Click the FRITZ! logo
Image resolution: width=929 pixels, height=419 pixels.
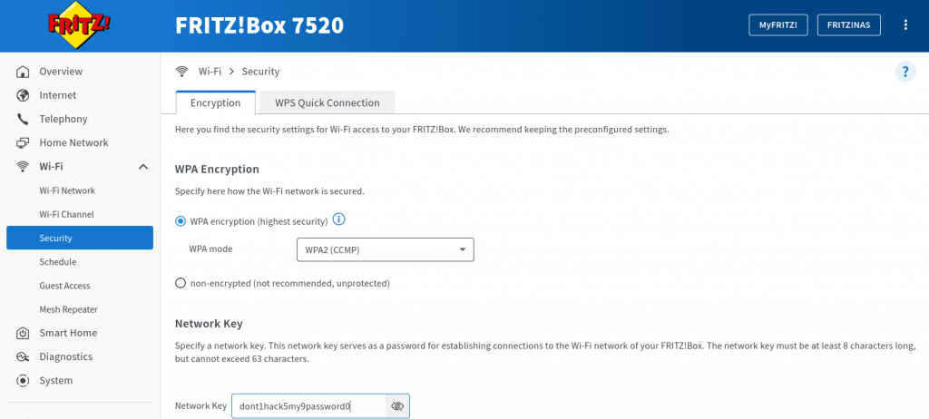point(80,24)
